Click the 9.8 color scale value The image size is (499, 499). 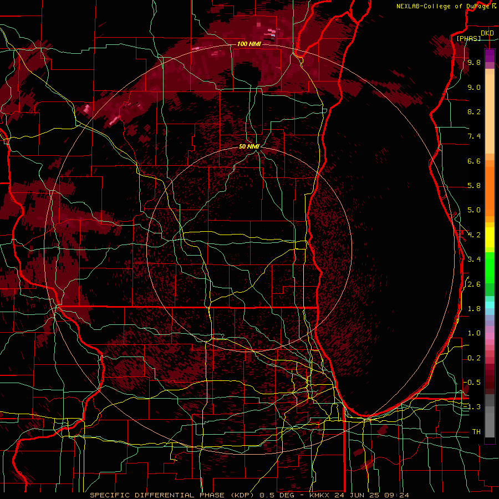tap(474, 62)
